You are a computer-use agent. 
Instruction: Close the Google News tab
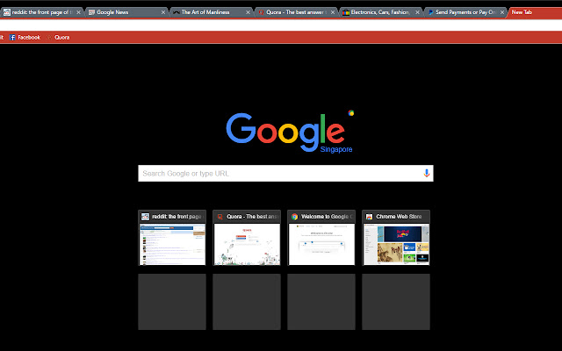[x=163, y=12]
